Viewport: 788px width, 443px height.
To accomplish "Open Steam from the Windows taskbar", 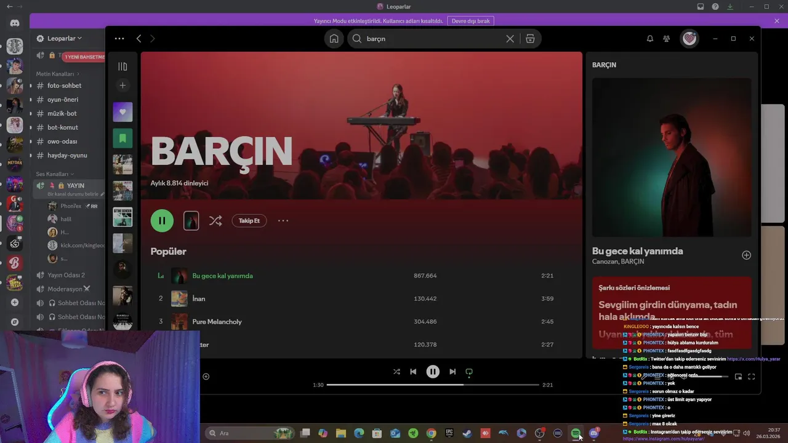I will click(x=467, y=433).
